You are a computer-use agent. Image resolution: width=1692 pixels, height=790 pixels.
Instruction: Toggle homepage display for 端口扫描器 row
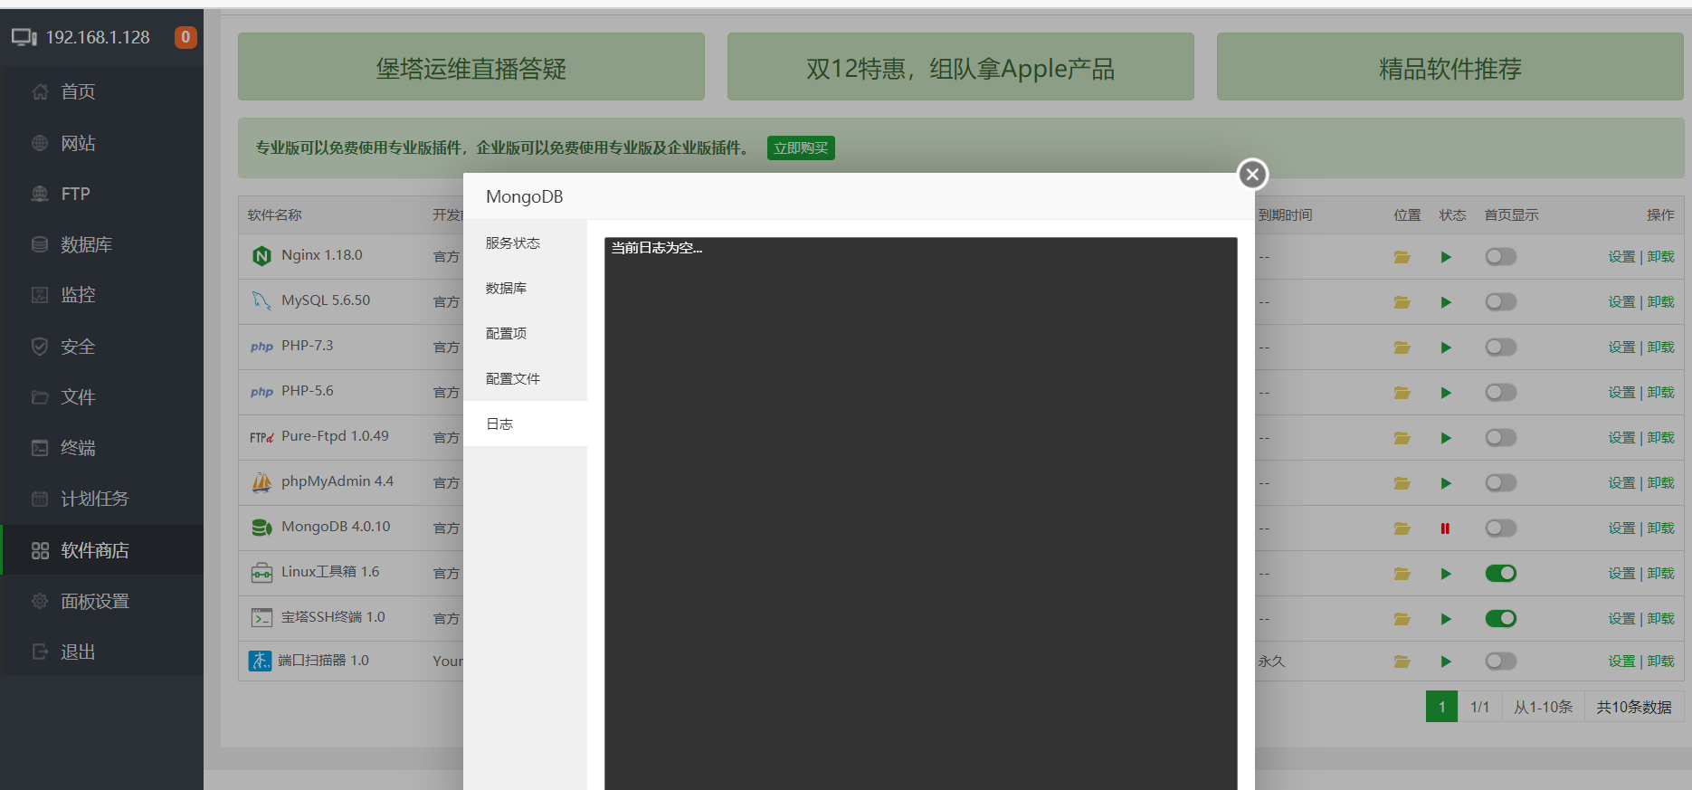click(1501, 662)
